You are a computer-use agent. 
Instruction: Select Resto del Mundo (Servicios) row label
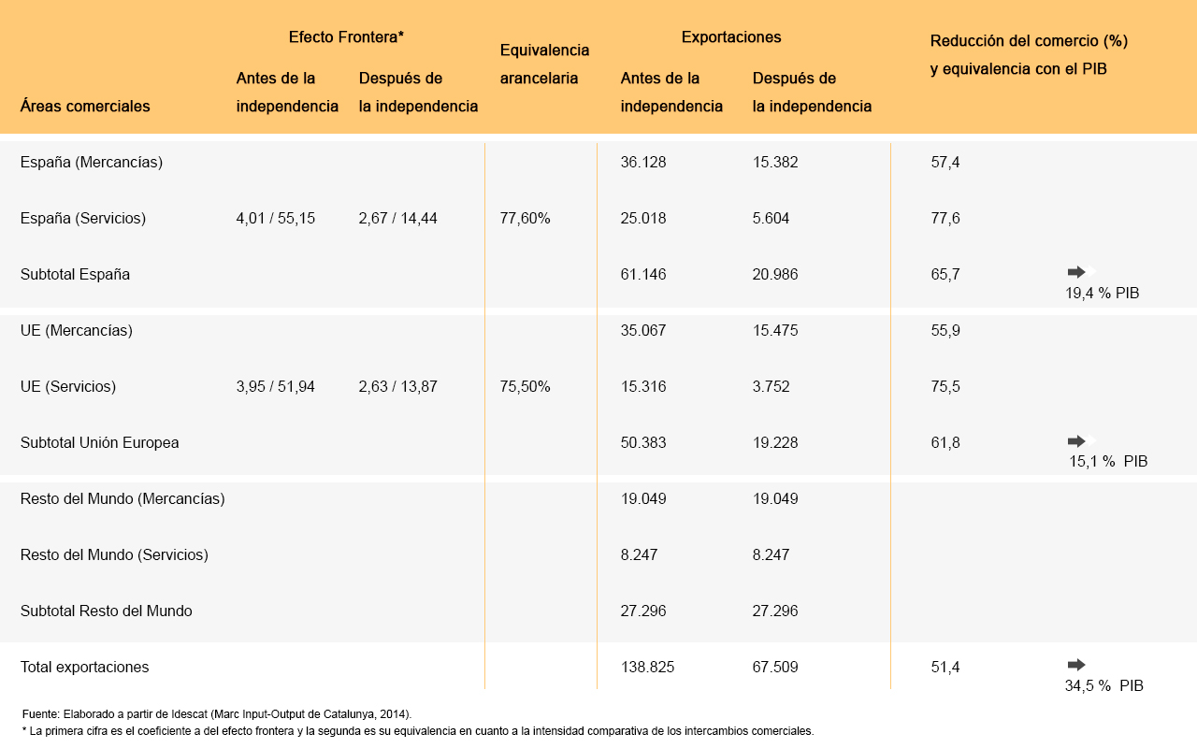114,554
